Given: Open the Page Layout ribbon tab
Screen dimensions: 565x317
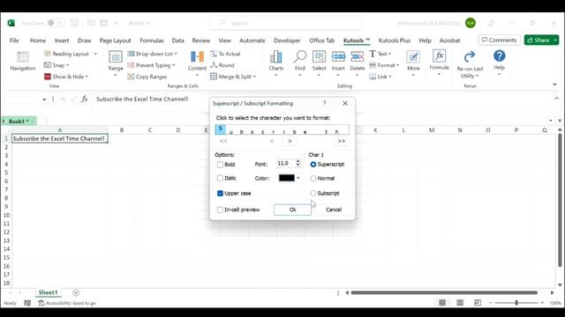Looking at the screenshot, I should 116,41.
